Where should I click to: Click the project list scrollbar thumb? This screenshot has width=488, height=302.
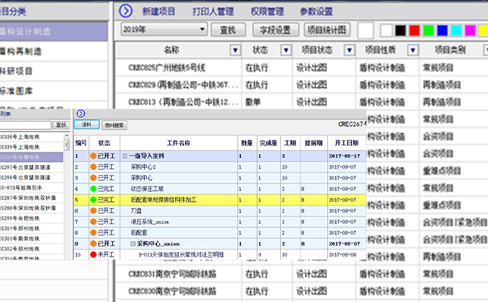click(x=67, y=145)
